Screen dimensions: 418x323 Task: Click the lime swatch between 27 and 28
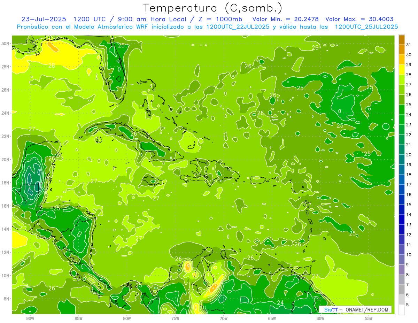pyautogui.click(x=402, y=79)
